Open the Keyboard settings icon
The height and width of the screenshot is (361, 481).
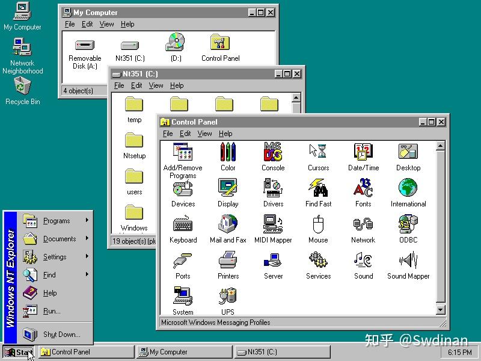(x=183, y=225)
